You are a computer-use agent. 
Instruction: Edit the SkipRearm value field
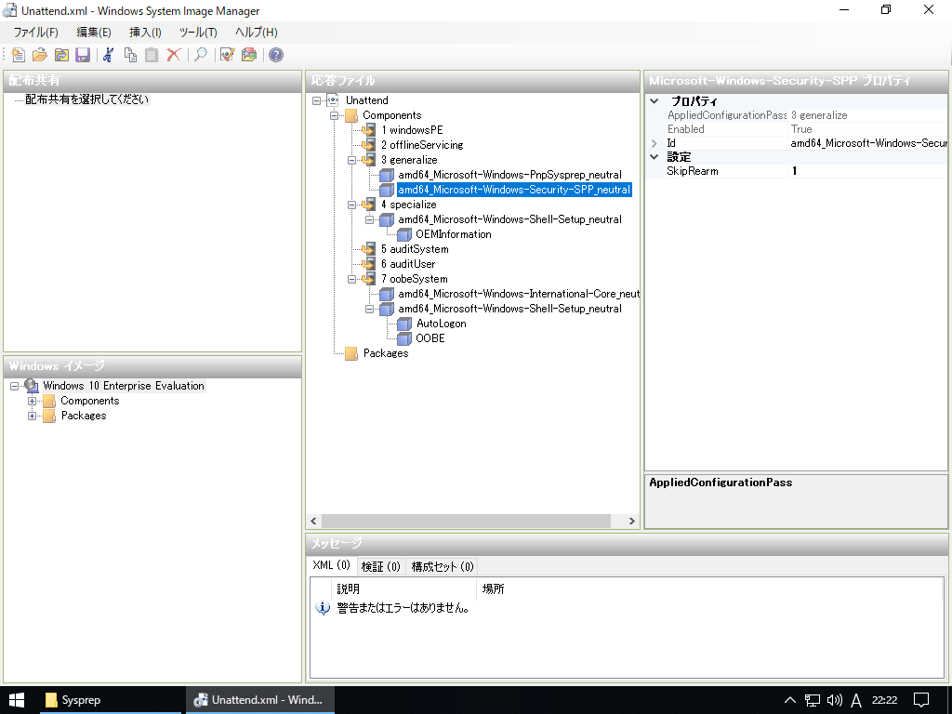click(x=867, y=171)
